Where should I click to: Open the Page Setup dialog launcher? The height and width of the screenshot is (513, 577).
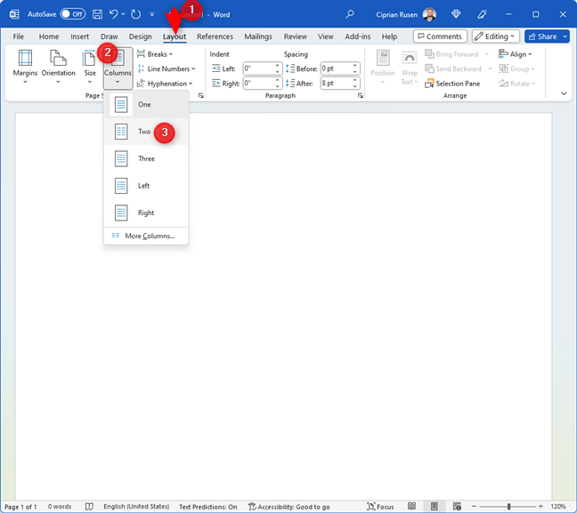click(201, 95)
